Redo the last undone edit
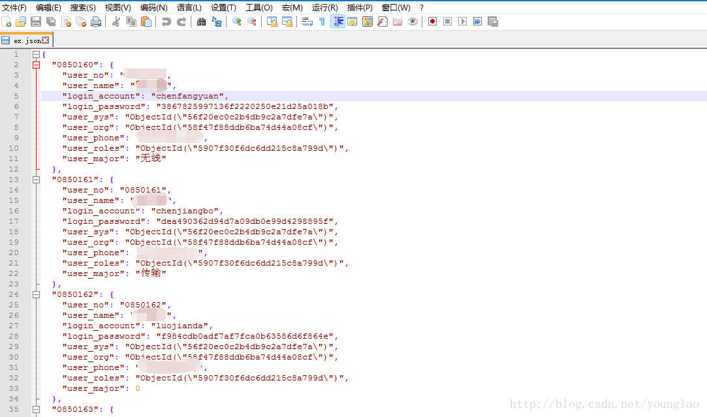707x417 pixels. (x=181, y=22)
